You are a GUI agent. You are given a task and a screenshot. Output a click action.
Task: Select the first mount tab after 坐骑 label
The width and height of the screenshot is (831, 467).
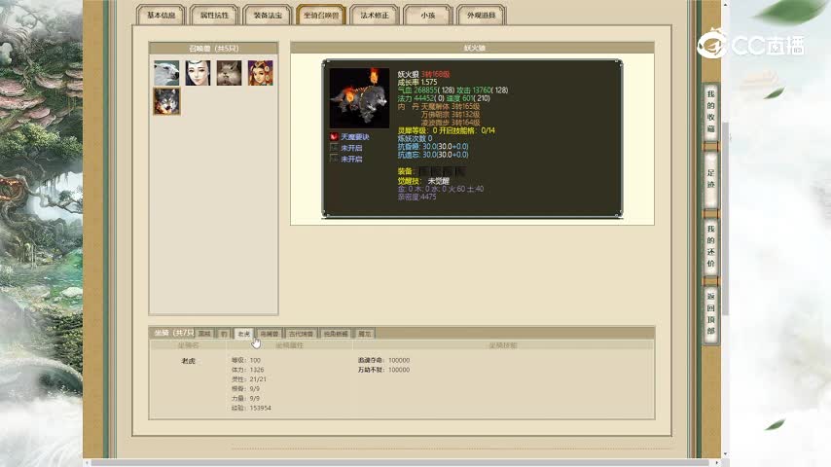(x=204, y=334)
